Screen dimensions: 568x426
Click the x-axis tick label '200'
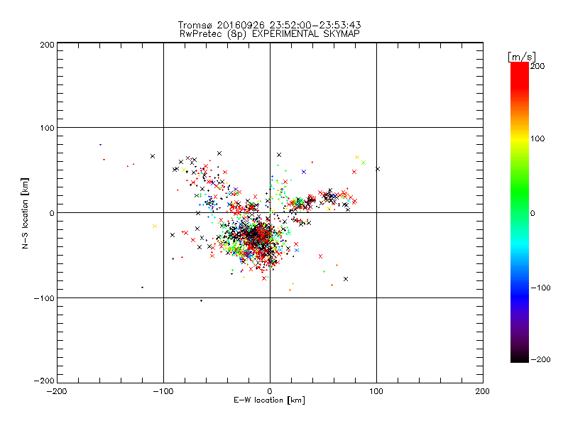pos(483,391)
